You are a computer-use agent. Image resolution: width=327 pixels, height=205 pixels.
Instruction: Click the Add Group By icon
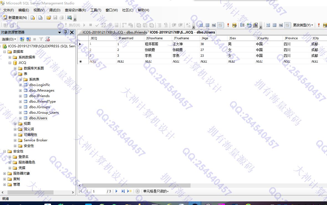(x=242, y=25)
